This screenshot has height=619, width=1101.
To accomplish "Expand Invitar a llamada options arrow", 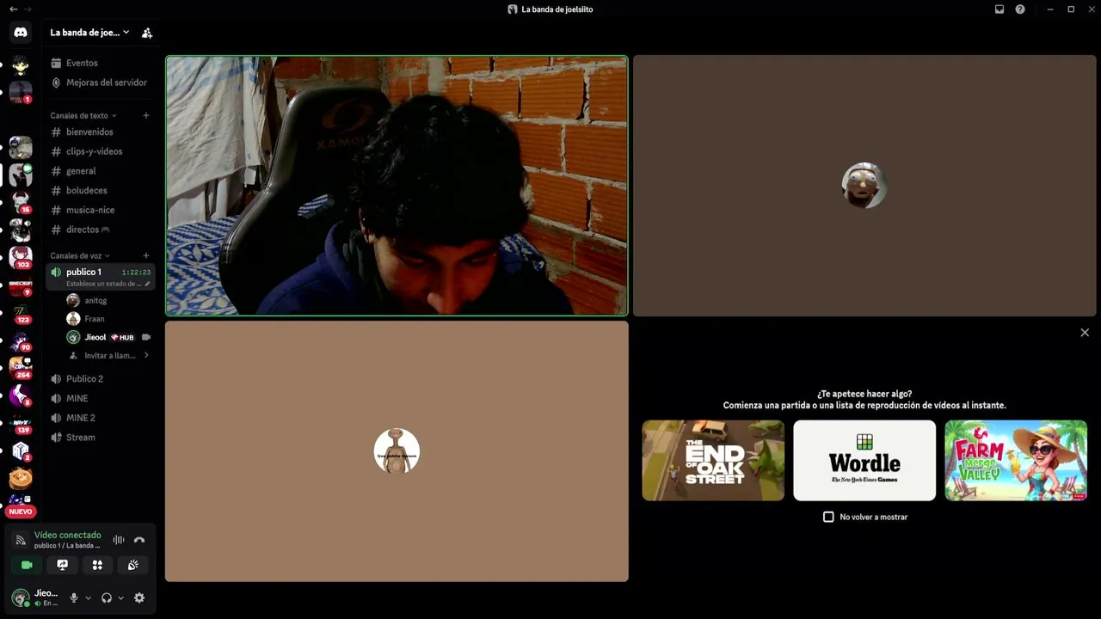I will [x=146, y=355].
